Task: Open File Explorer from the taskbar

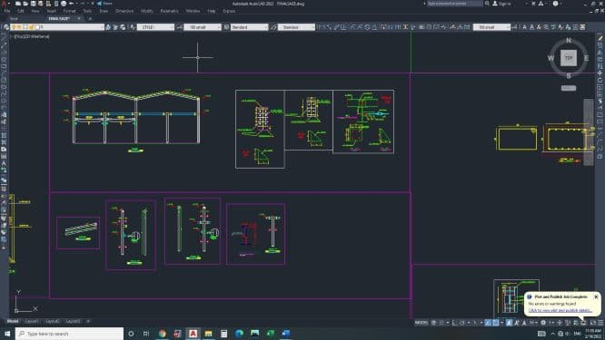Action: 208,334
